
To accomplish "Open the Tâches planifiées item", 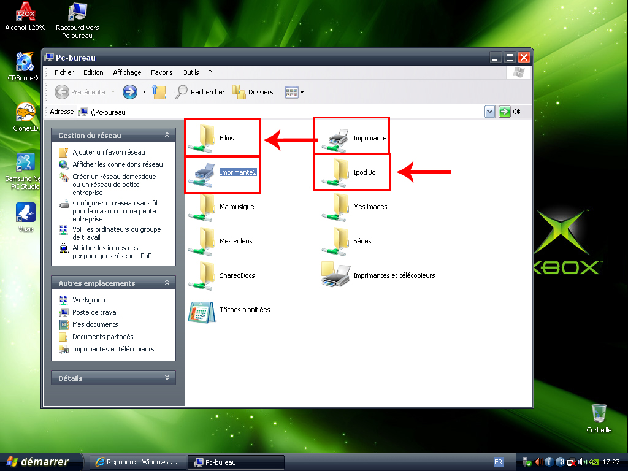I will 229,312.
